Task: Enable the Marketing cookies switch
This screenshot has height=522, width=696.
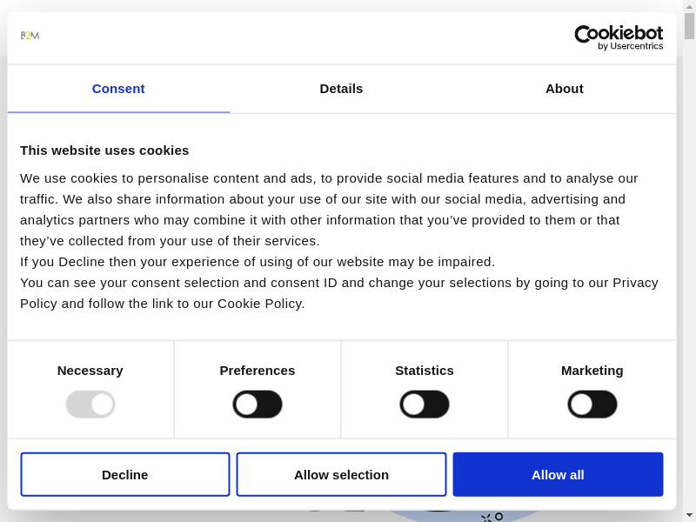Action: pos(592,404)
